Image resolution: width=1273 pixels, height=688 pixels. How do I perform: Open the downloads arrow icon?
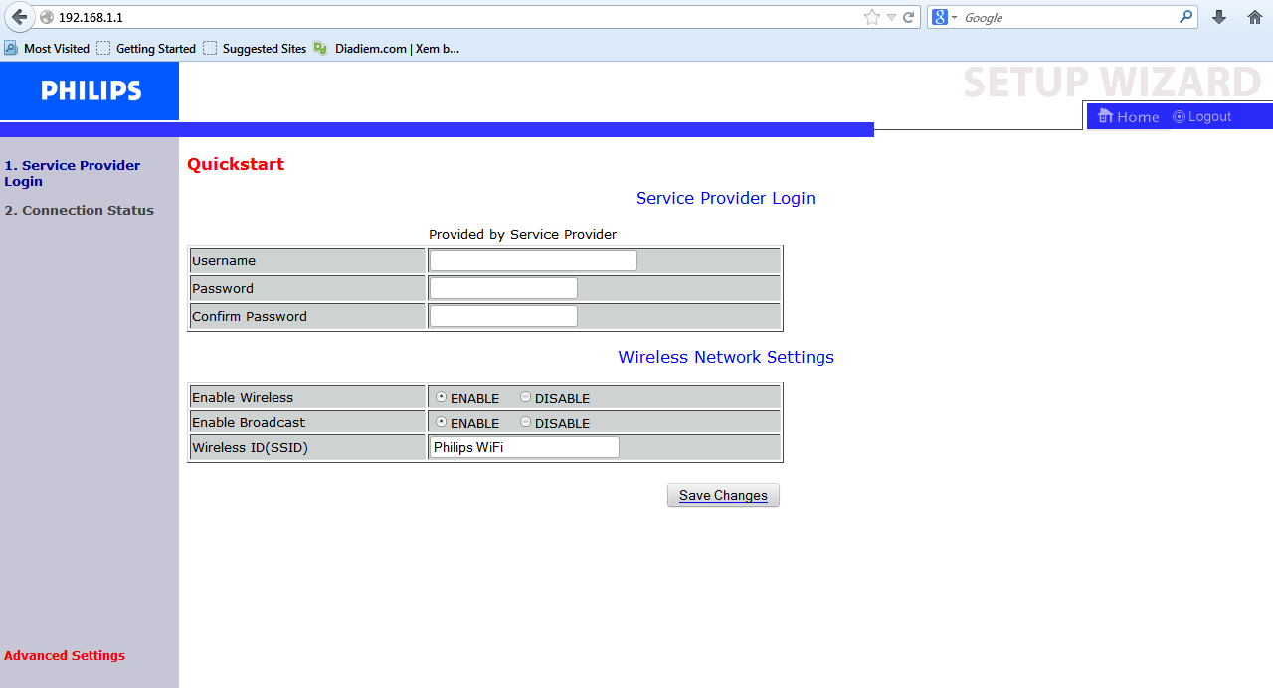(1219, 17)
